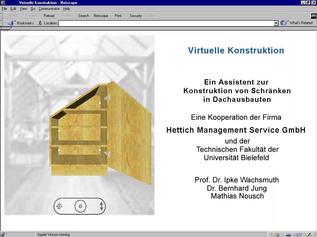Click the name 'Prof. Dr. Ipke Wachsmuth'
Viewport: 317px width, 237px height.
coord(237,180)
